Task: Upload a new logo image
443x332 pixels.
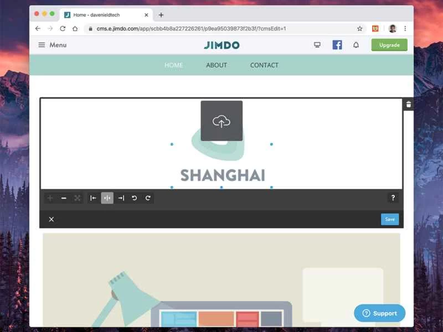Action: pyautogui.click(x=221, y=120)
